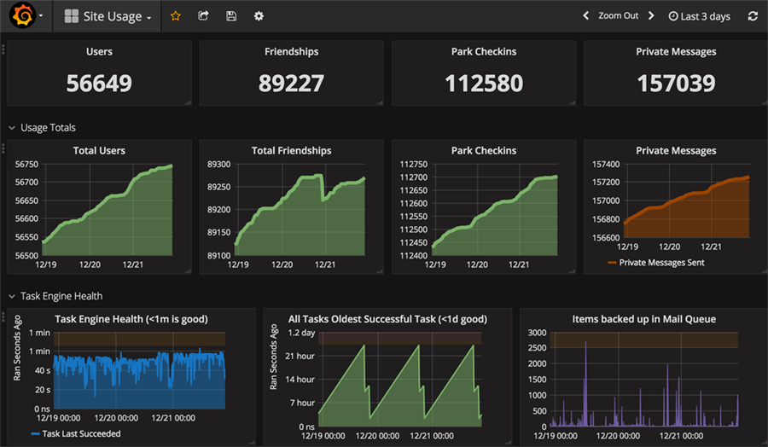This screenshot has width=768, height=447.
Task: Shift time range backward with left arrow
Action: tap(585, 15)
